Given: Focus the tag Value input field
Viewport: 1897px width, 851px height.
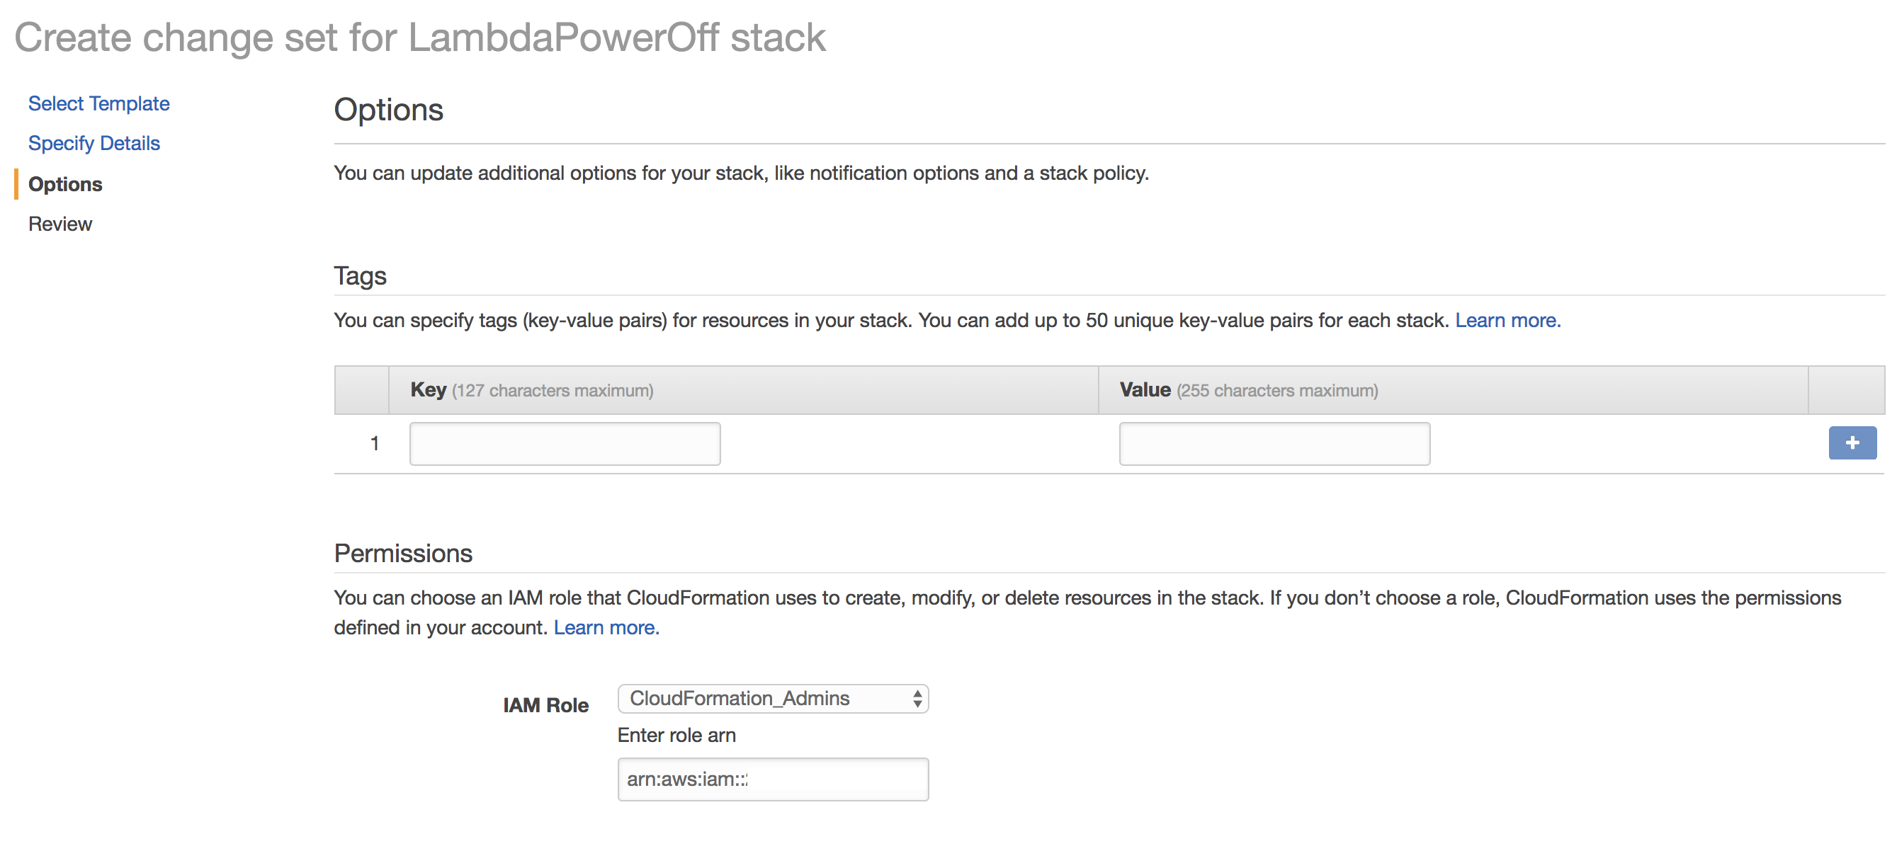Looking at the screenshot, I should click(x=1274, y=443).
